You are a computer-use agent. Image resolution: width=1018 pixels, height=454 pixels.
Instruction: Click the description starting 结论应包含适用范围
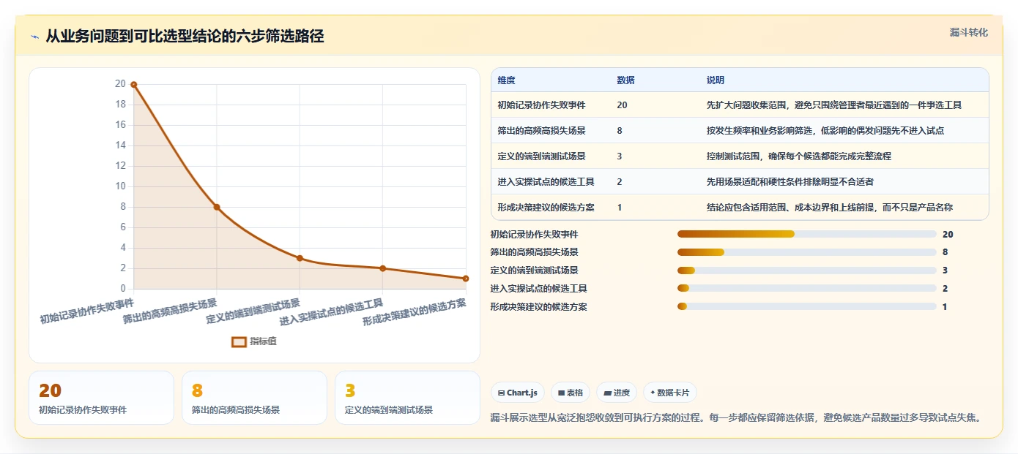click(x=829, y=208)
